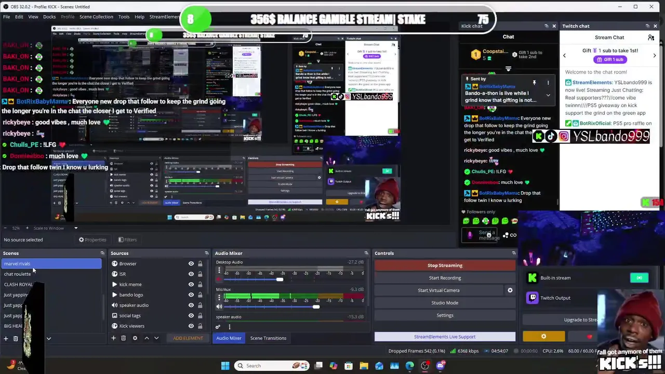Click the yellow StreamElements gear button
The image size is (665, 374).
click(543, 337)
